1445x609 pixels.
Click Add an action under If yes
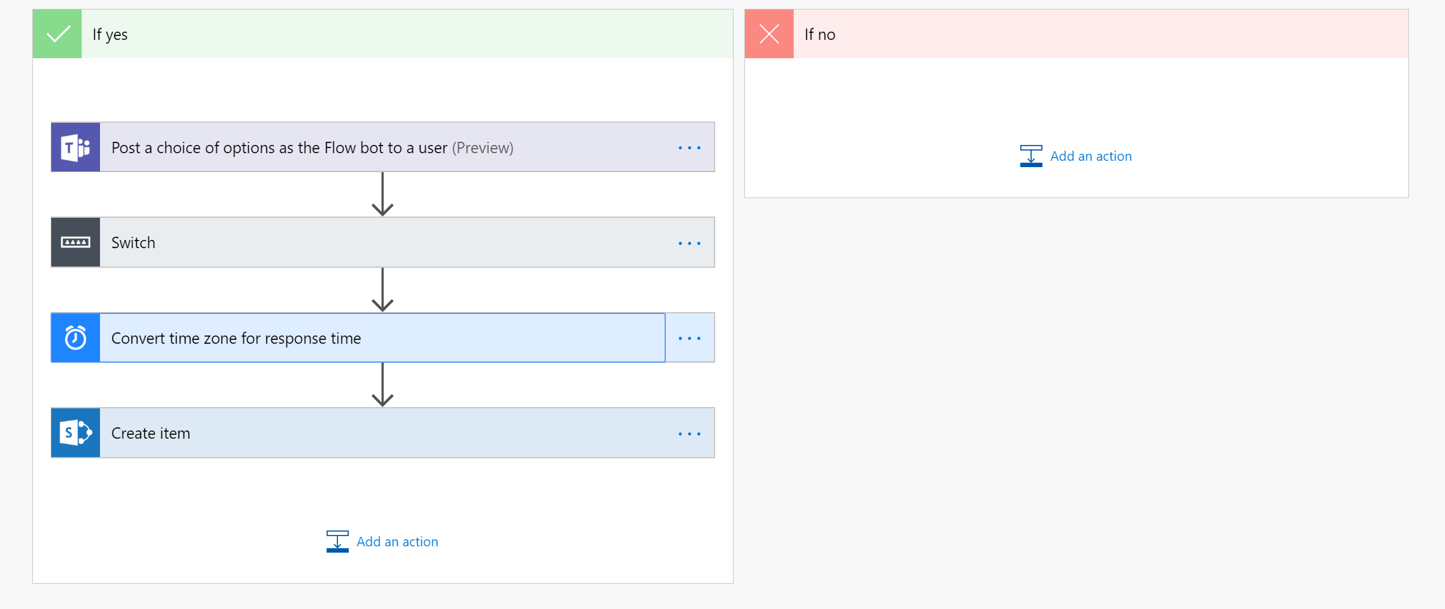(x=397, y=542)
